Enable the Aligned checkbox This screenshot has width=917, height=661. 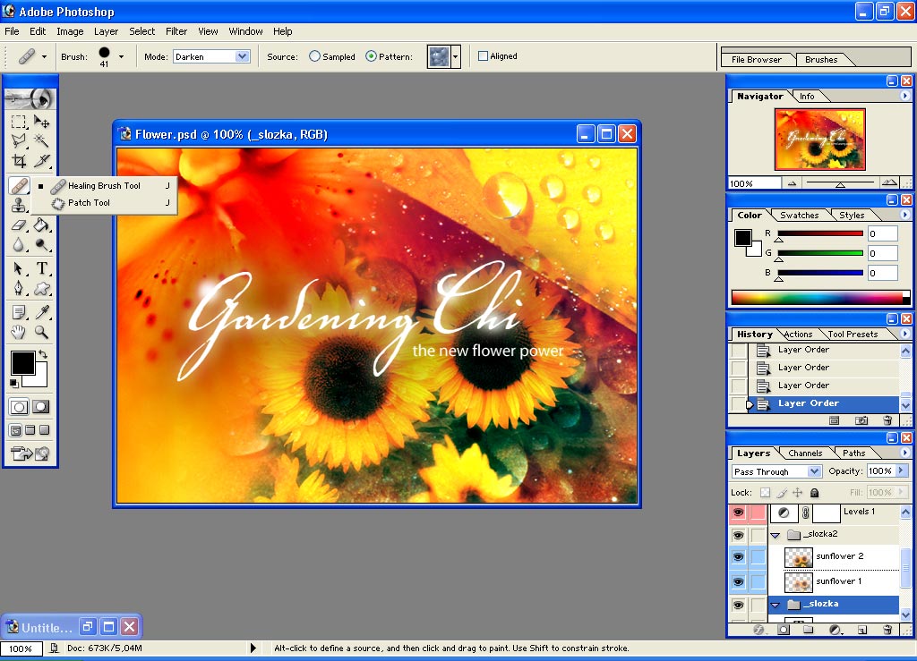(x=483, y=55)
